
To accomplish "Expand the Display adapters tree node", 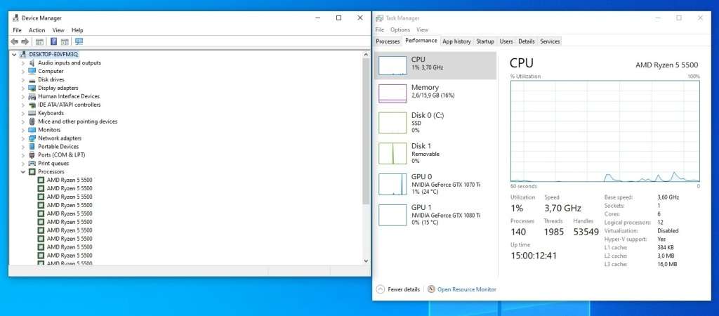I will point(23,88).
